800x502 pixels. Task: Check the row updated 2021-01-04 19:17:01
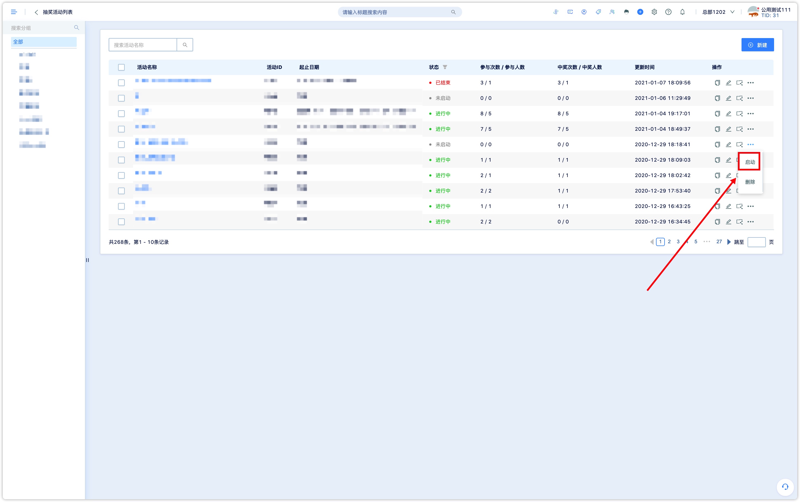tap(121, 114)
